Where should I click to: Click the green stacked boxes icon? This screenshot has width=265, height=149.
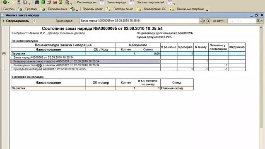(43, 2)
